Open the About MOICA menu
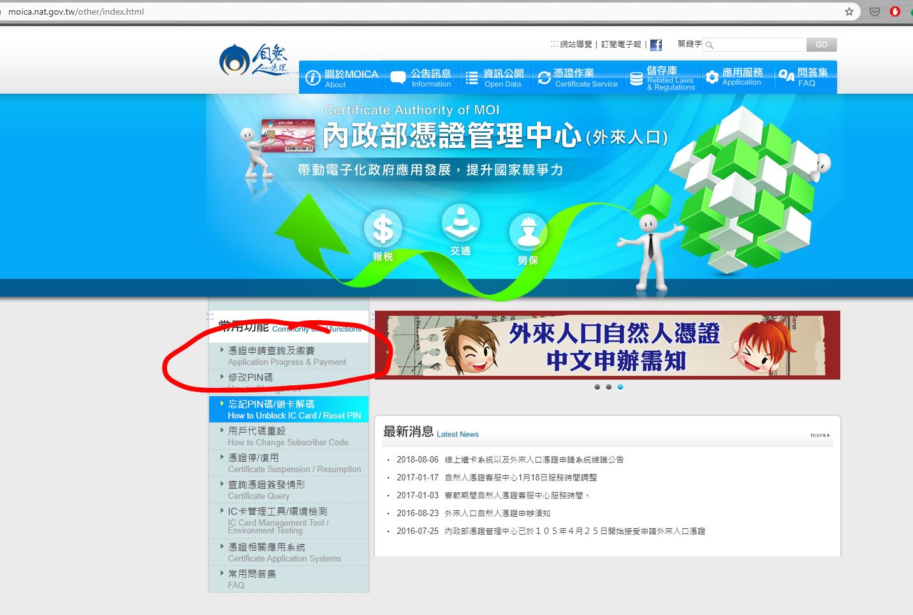This screenshot has width=913, height=615. click(x=342, y=78)
